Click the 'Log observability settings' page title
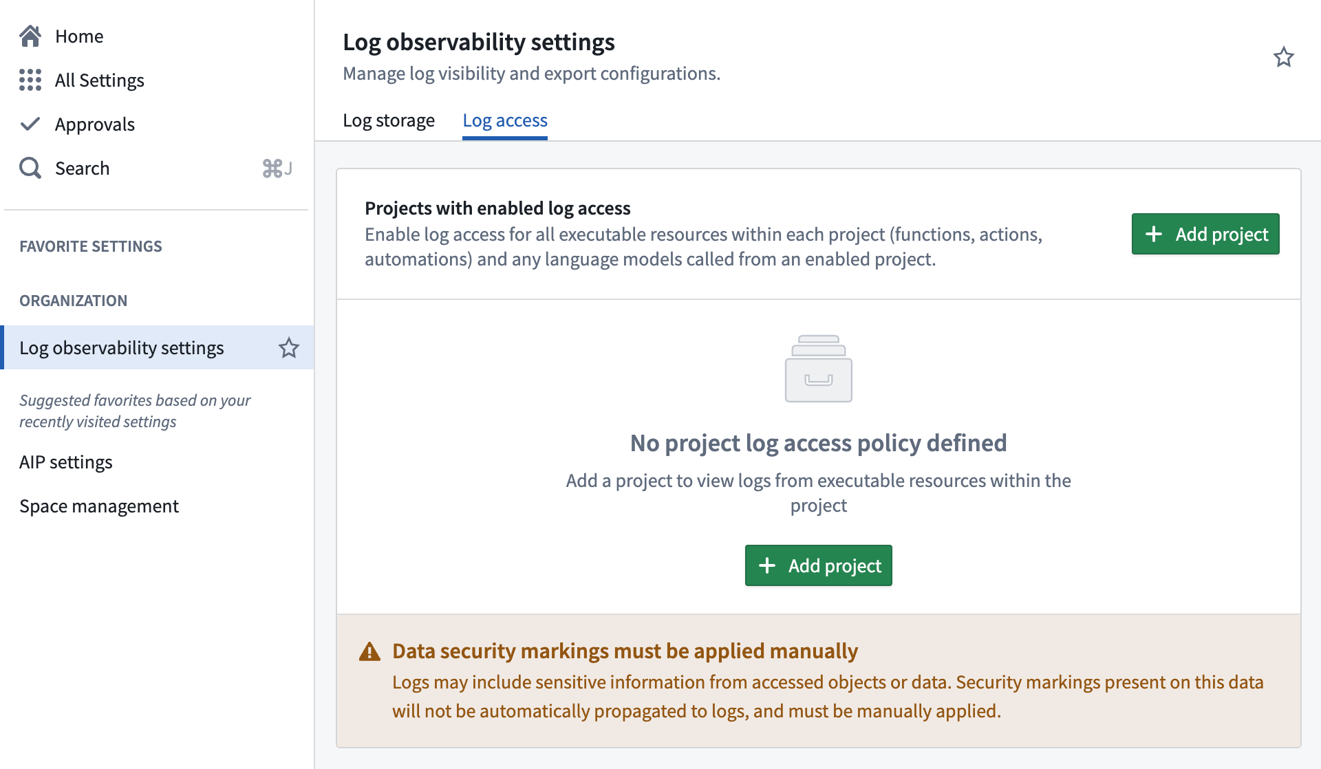The image size is (1321, 769). (479, 42)
